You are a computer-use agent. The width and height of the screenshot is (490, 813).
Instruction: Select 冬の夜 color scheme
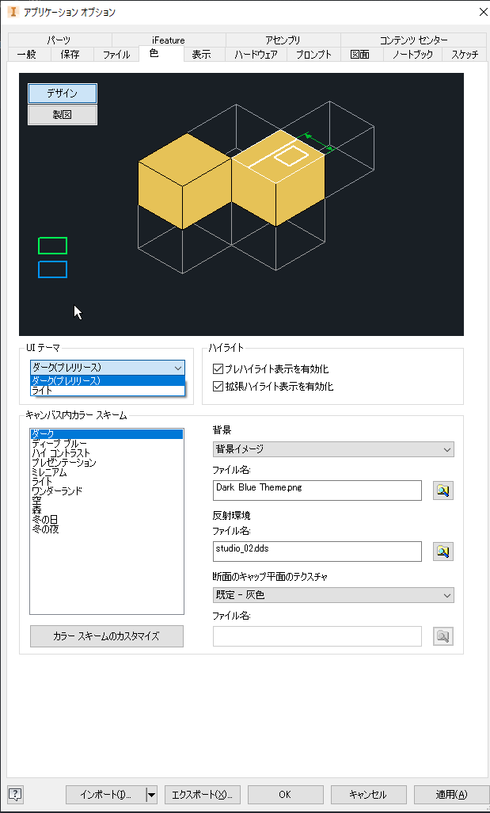[107, 529]
